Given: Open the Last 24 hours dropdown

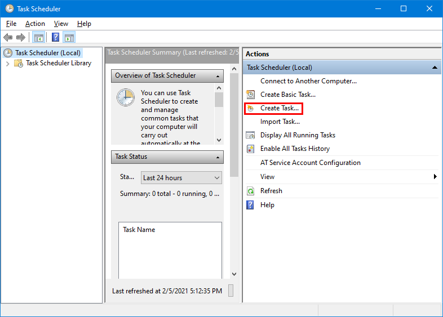Looking at the screenshot, I should [181, 178].
